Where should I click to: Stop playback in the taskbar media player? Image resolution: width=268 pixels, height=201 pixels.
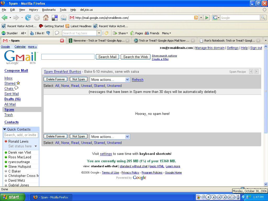(x=214, y=197)
